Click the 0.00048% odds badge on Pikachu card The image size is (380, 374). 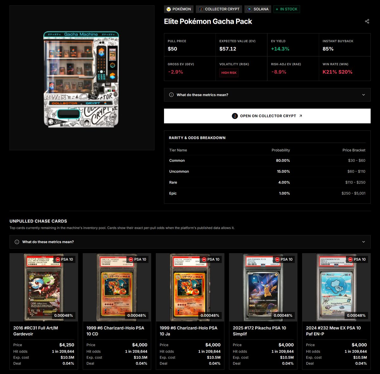pos(283,315)
